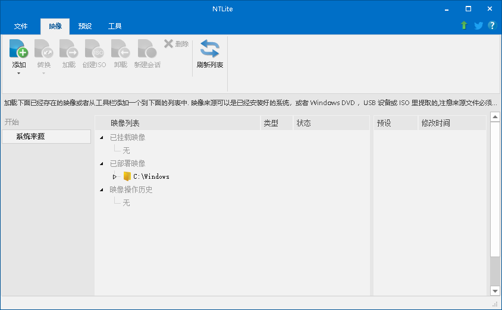502x310 pixels.
Task: Click the scrollbar up arrow
Action: [495, 116]
